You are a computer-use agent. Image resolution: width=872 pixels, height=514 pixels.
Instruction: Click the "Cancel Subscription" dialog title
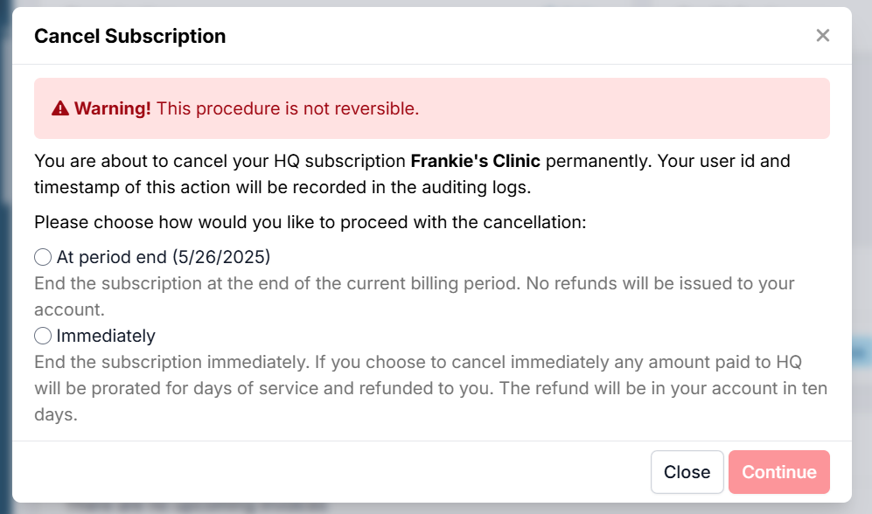pos(129,36)
